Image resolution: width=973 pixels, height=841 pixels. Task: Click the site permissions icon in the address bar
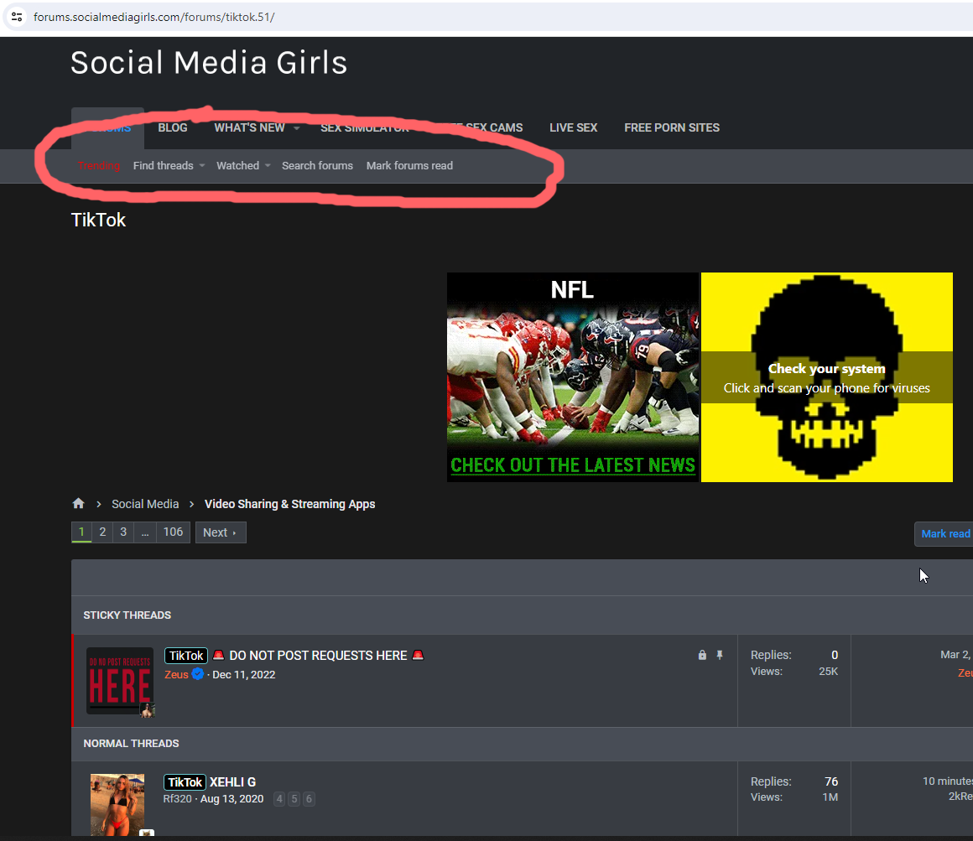pyautogui.click(x=17, y=16)
